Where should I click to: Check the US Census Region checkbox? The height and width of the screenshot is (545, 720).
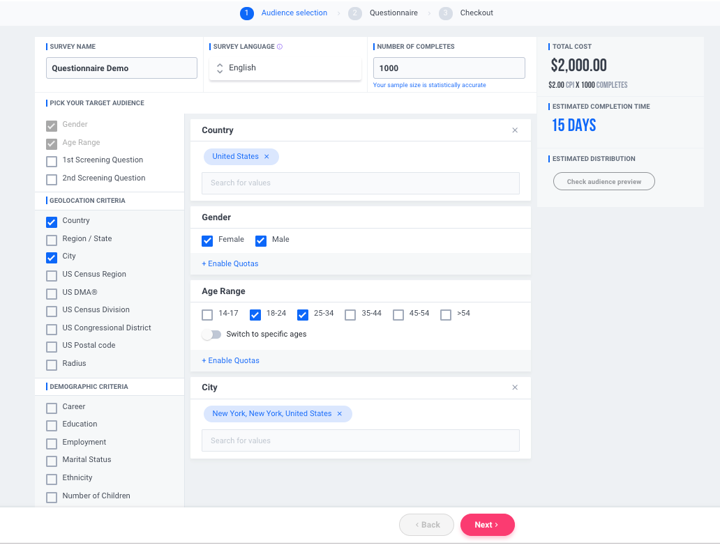point(52,276)
